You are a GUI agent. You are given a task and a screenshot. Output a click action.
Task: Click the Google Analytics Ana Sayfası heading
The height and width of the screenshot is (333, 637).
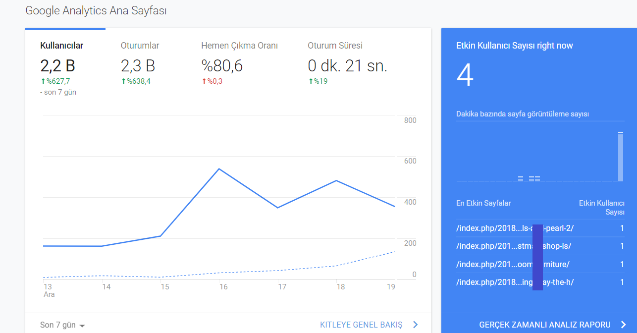(x=96, y=10)
